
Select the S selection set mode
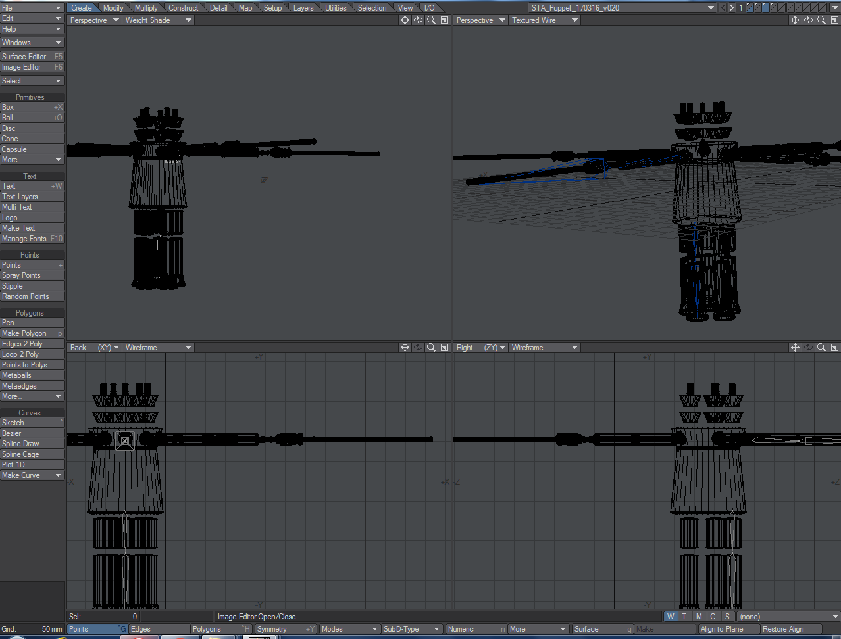pos(728,616)
